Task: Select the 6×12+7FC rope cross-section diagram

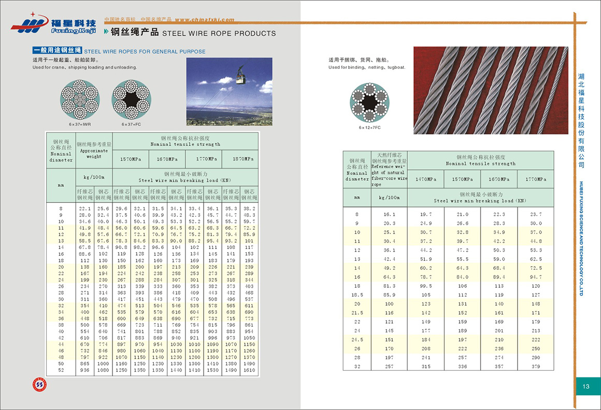Action: click(369, 102)
